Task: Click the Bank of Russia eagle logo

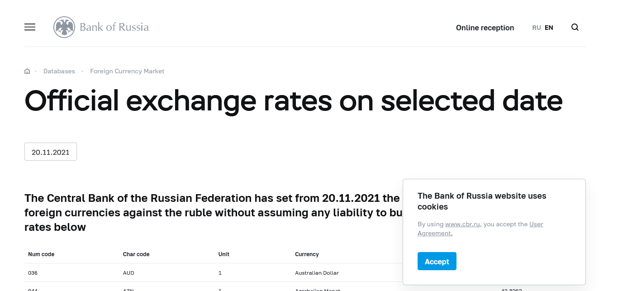Action: pos(64,27)
